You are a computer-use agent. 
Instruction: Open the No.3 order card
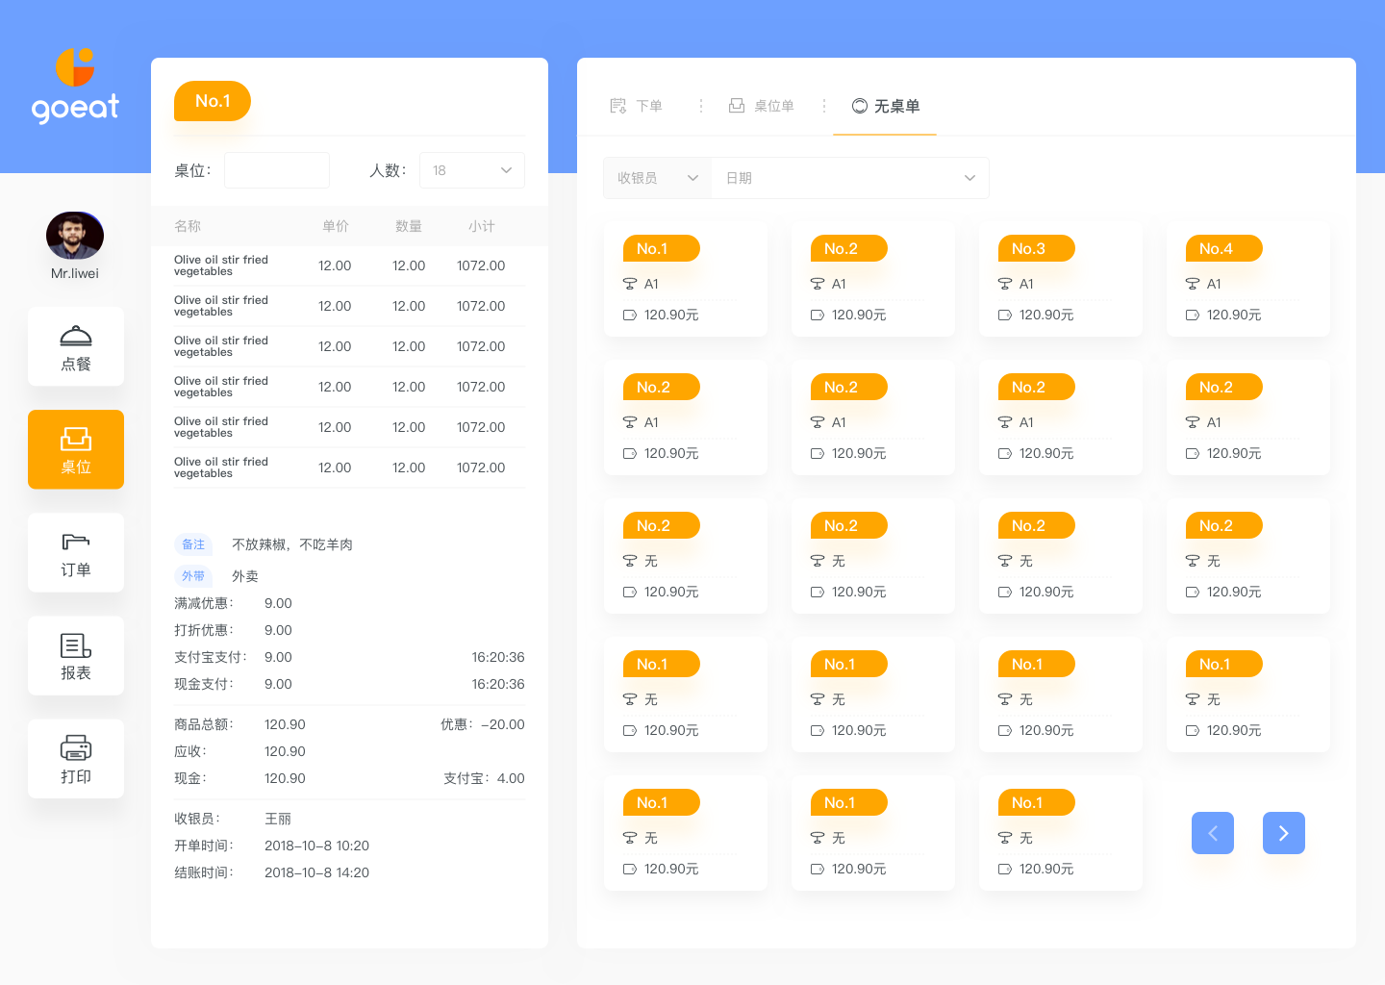point(1060,279)
